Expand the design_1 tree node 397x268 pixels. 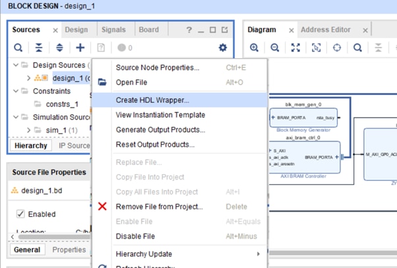point(28,78)
